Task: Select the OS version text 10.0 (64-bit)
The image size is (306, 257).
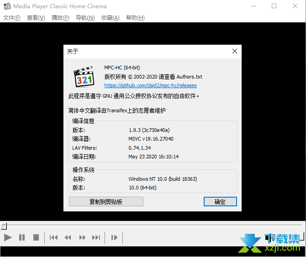Action: (x=142, y=188)
